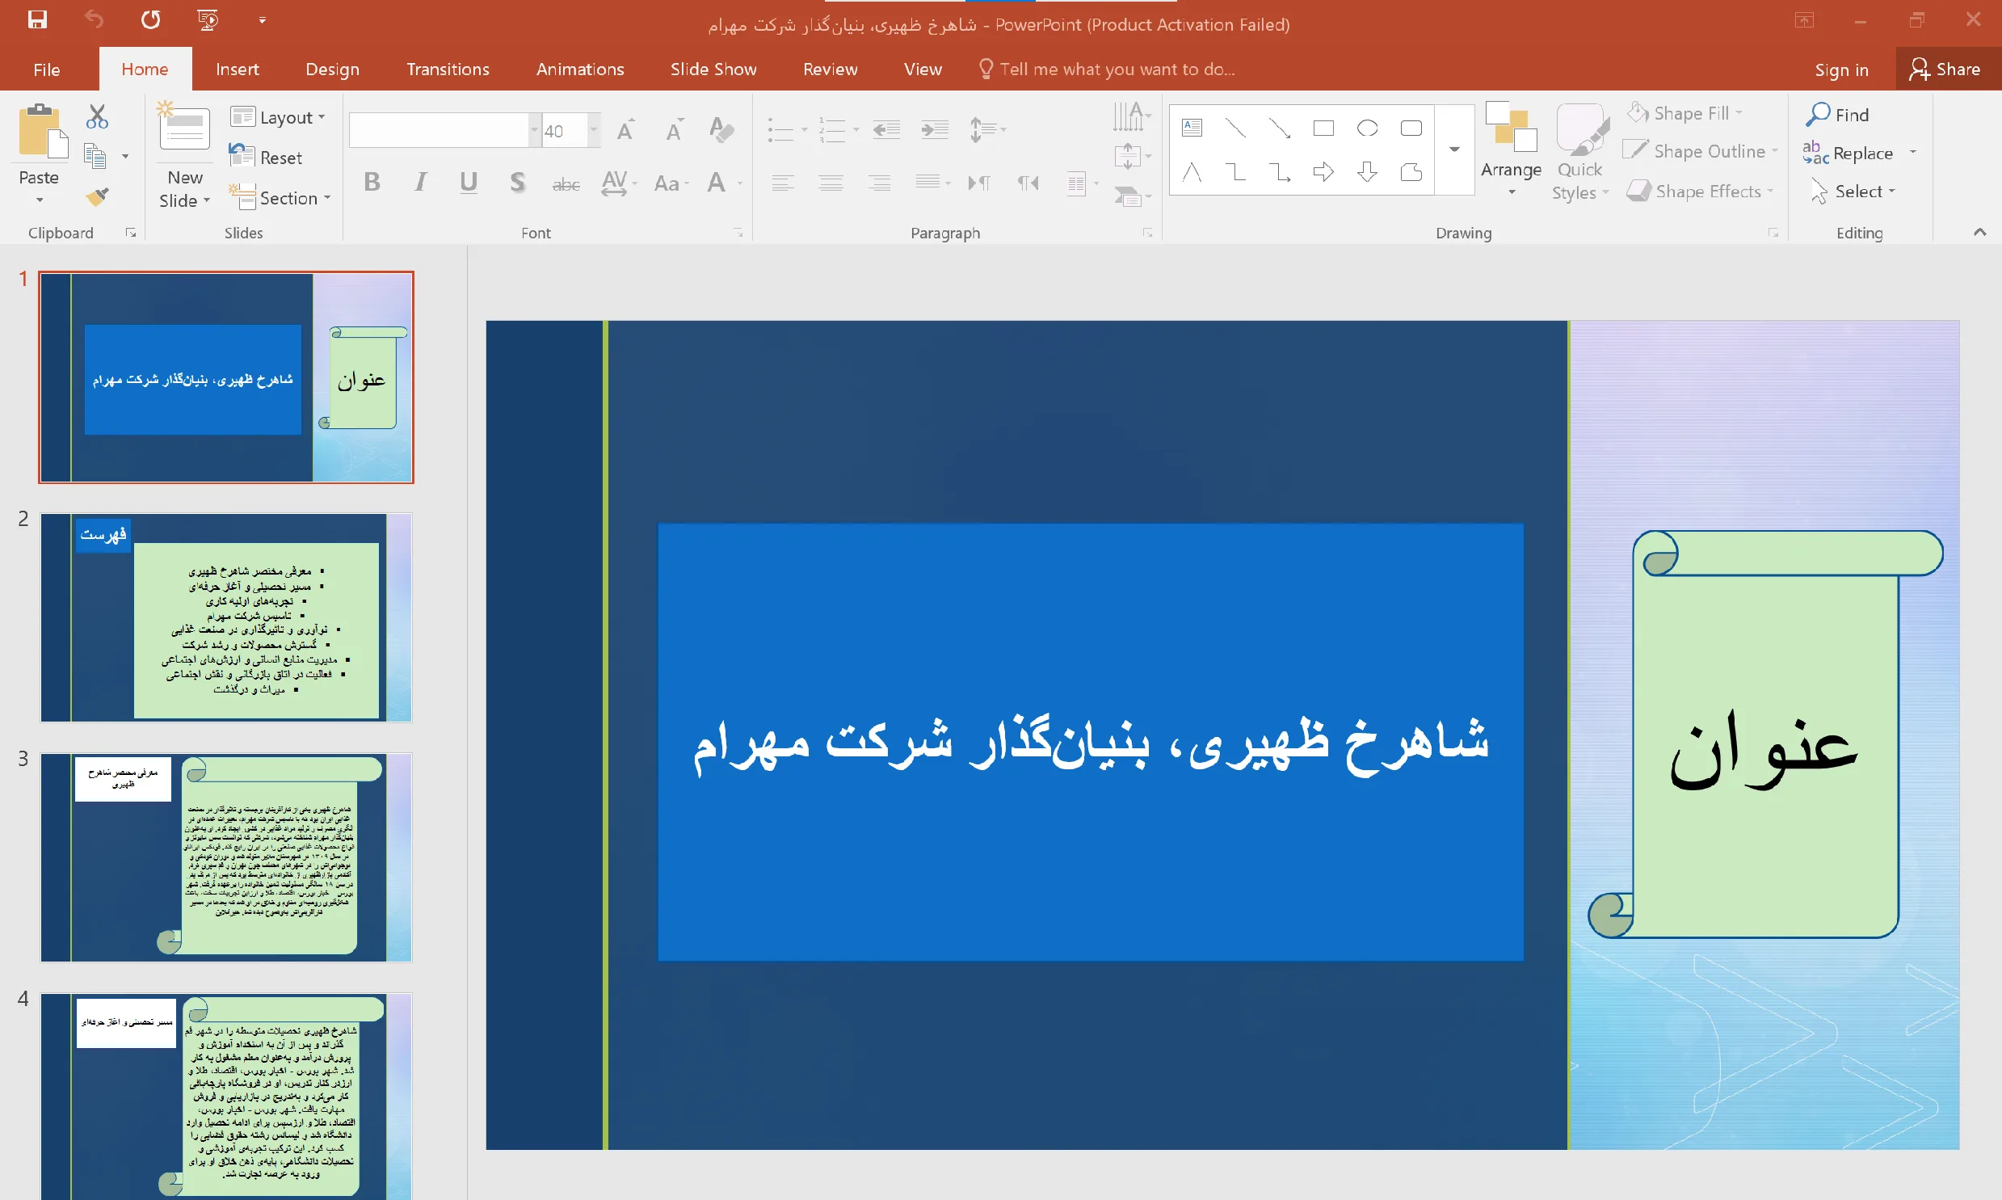Image resolution: width=2002 pixels, height=1200 pixels.
Task: Toggle left text alignment
Action: (782, 183)
